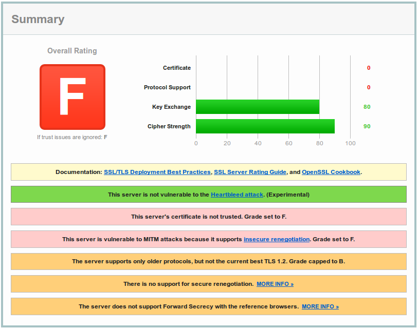The width and height of the screenshot is (418, 329).
Task: Click the red F grade badge
Action: (x=72, y=97)
